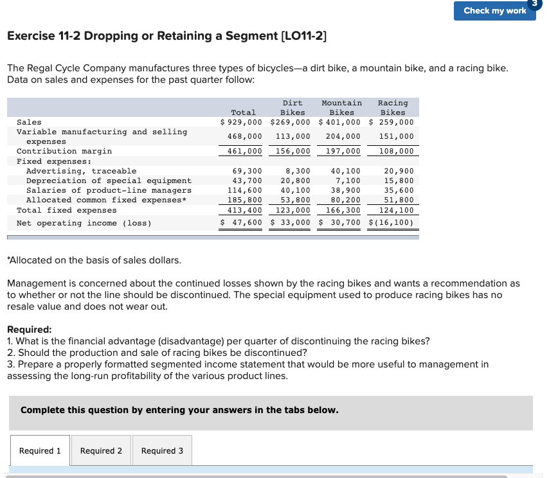
Task: Select the Mountain Bikes column header
Action: click(x=341, y=107)
